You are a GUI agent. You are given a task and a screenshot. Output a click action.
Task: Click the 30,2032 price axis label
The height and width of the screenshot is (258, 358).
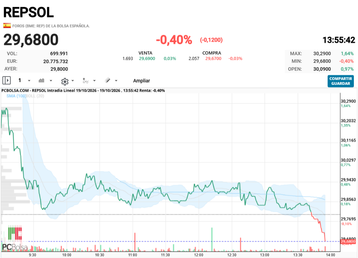(x=348, y=121)
